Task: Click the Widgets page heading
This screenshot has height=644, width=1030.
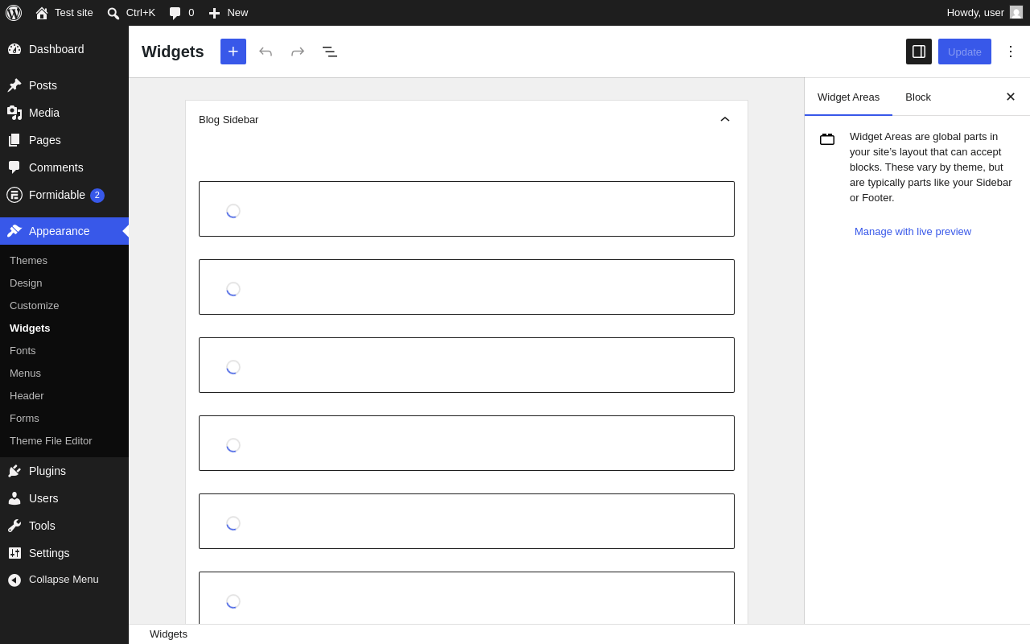Action: 173,52
